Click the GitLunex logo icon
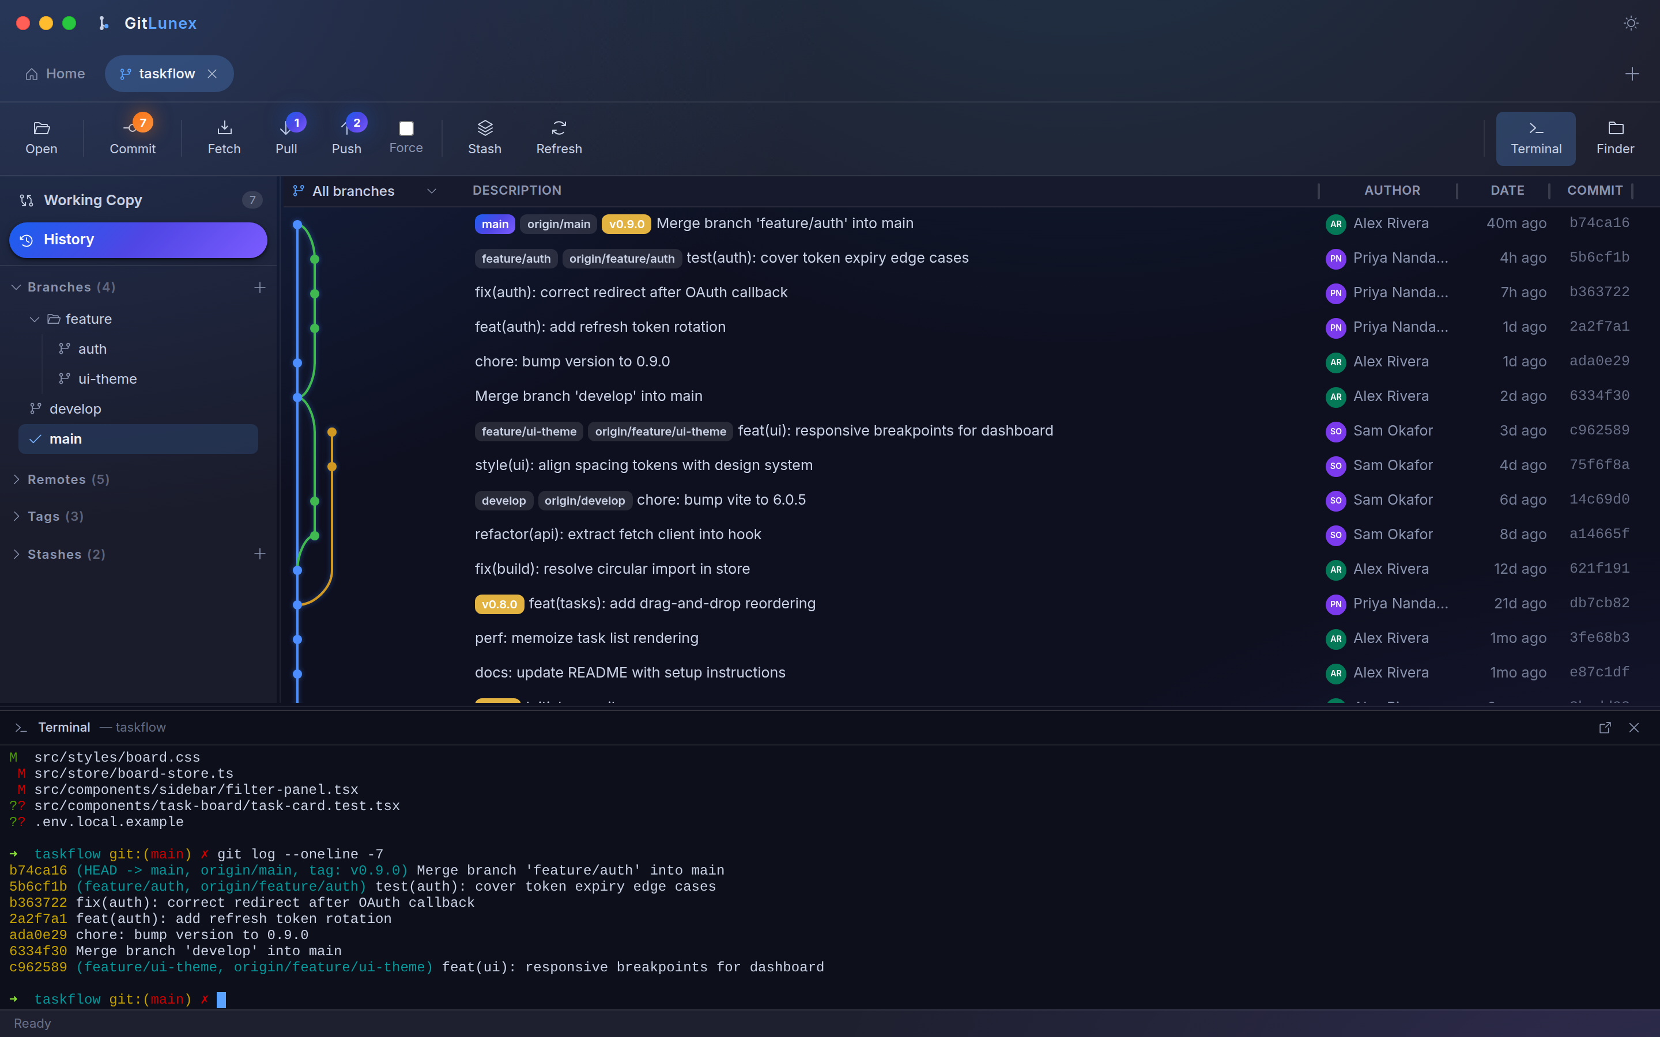1660x1037 pixels. click(103, 23)
